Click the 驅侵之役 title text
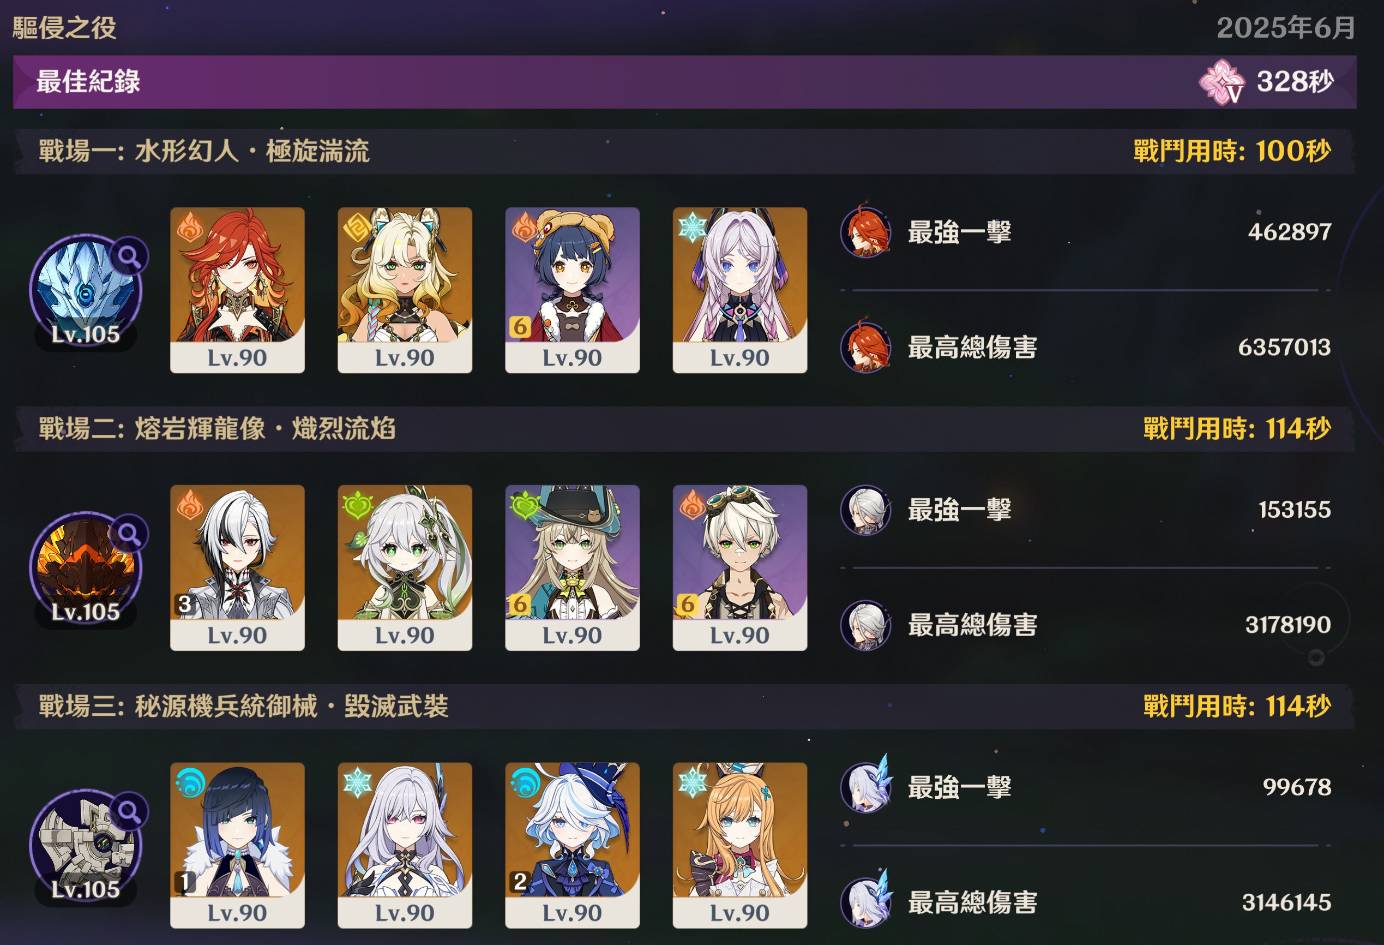Viewport: 1384px width, 945px height. click(64, 28)
